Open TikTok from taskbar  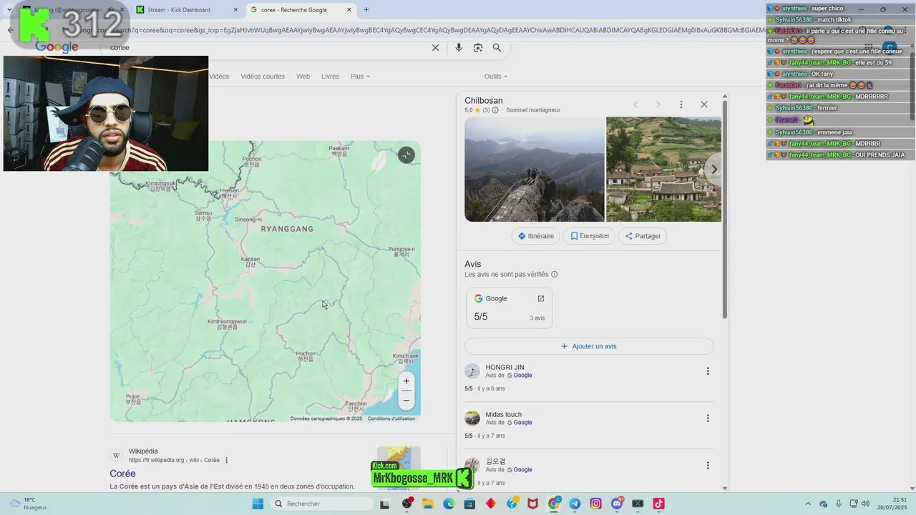[x=658, y=504]
